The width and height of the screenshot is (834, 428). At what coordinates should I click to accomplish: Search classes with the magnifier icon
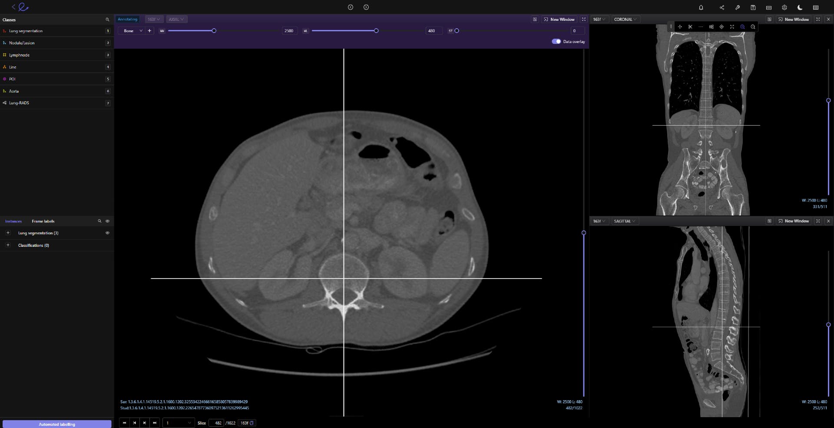pyautogui.click(x=107, y=20)
